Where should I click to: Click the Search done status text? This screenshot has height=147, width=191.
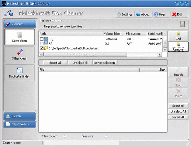click(x=12, y=143)
